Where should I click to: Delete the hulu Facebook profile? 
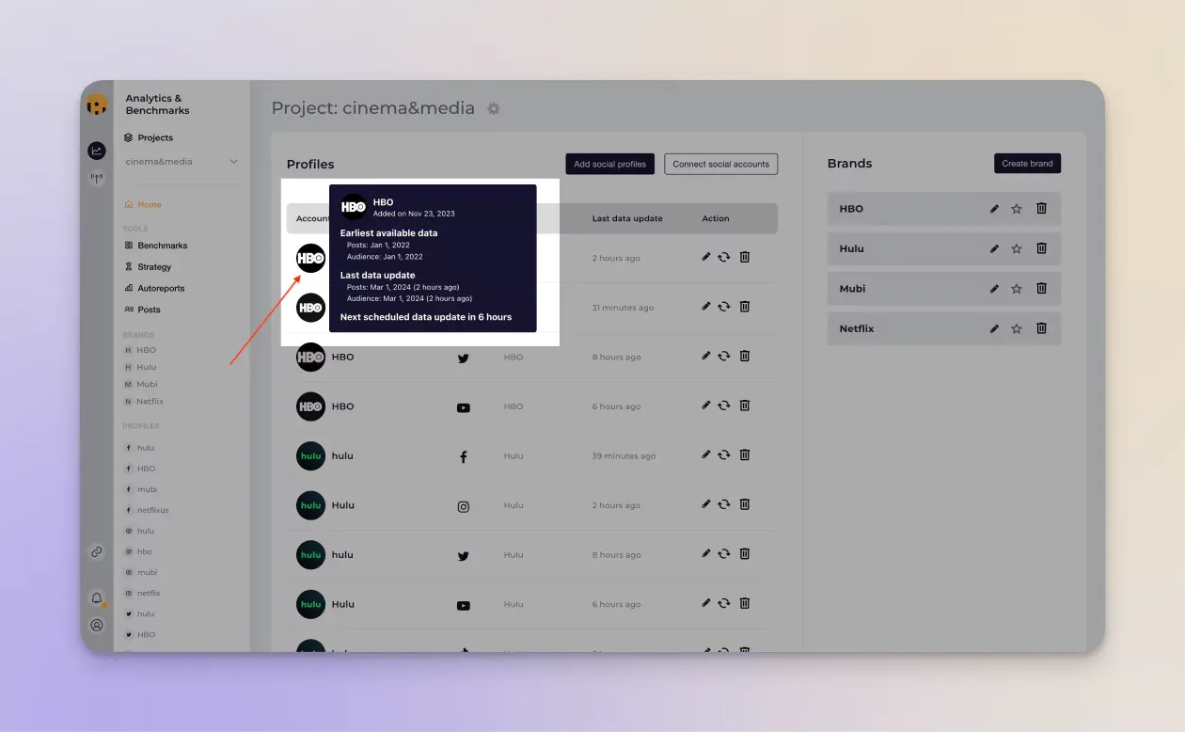[745, 455]
